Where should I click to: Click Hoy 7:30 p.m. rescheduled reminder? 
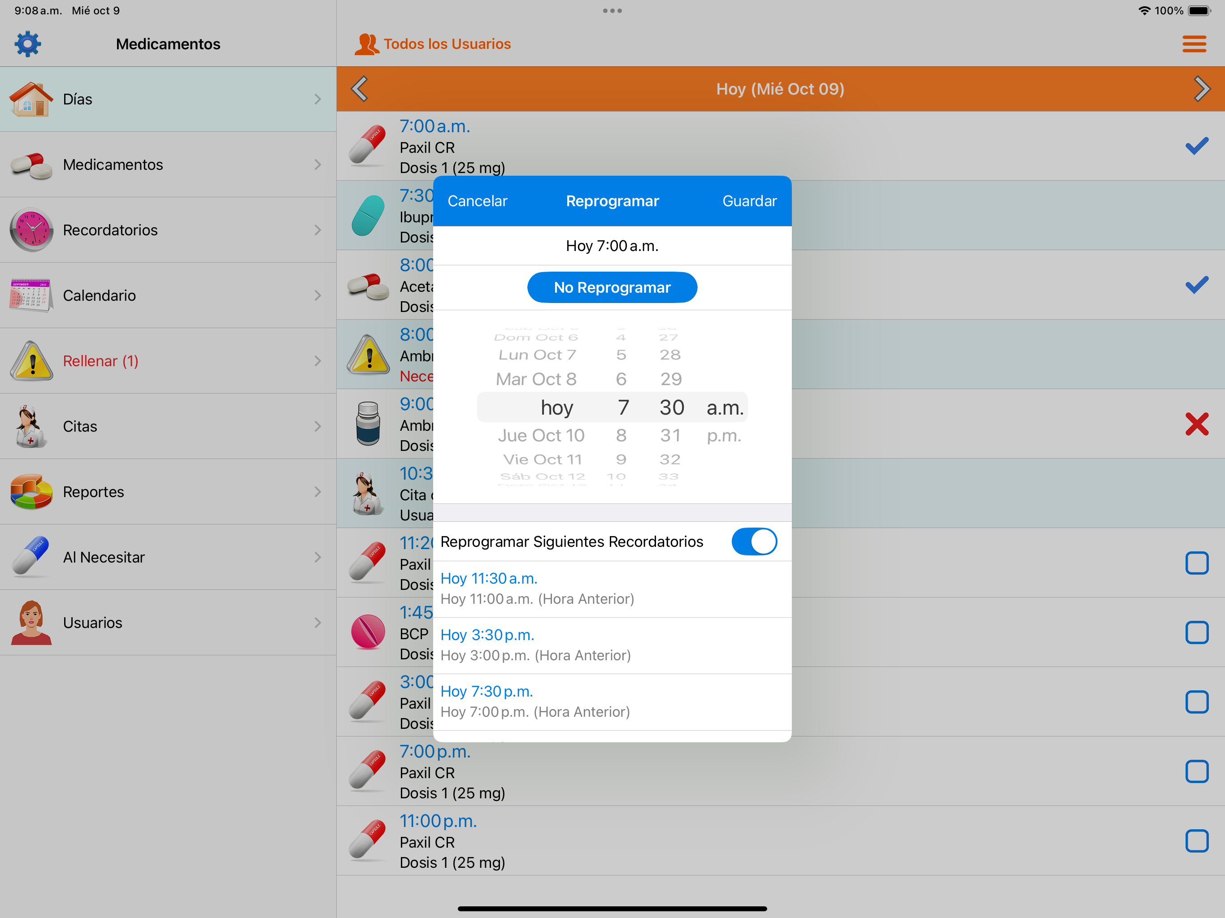click(x=612, y=702)
